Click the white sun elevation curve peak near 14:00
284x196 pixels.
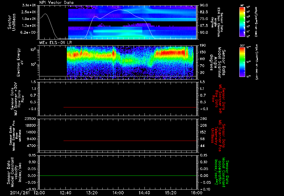click(x=119, y=10)
